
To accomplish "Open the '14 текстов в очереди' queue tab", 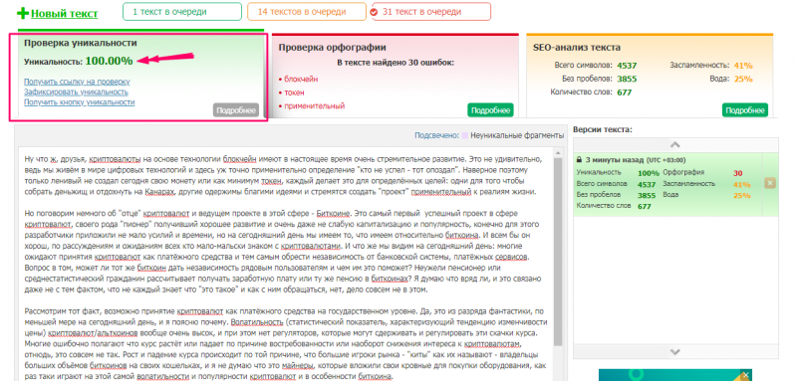I will point(307,11).
